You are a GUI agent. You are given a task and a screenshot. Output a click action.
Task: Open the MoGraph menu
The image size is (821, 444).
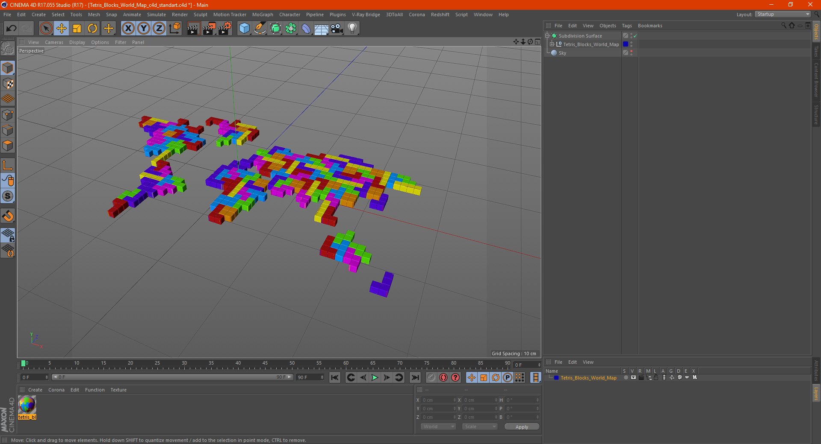(263, 15)
